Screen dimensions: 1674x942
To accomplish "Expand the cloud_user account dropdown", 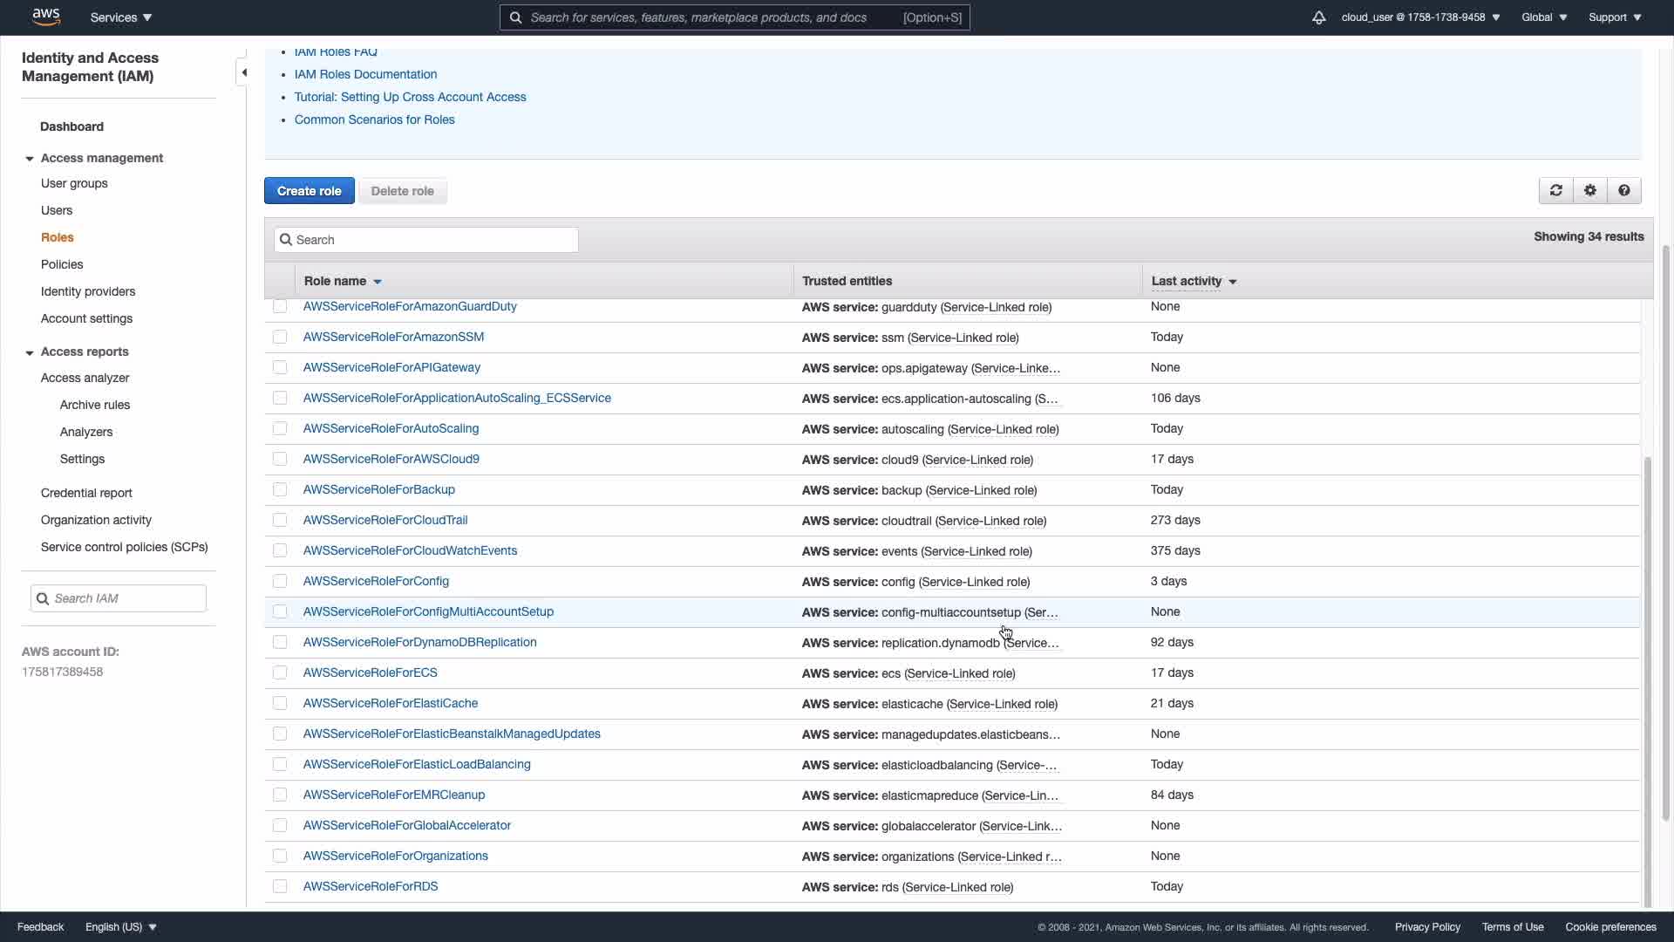I will (x=1420, y=17).
